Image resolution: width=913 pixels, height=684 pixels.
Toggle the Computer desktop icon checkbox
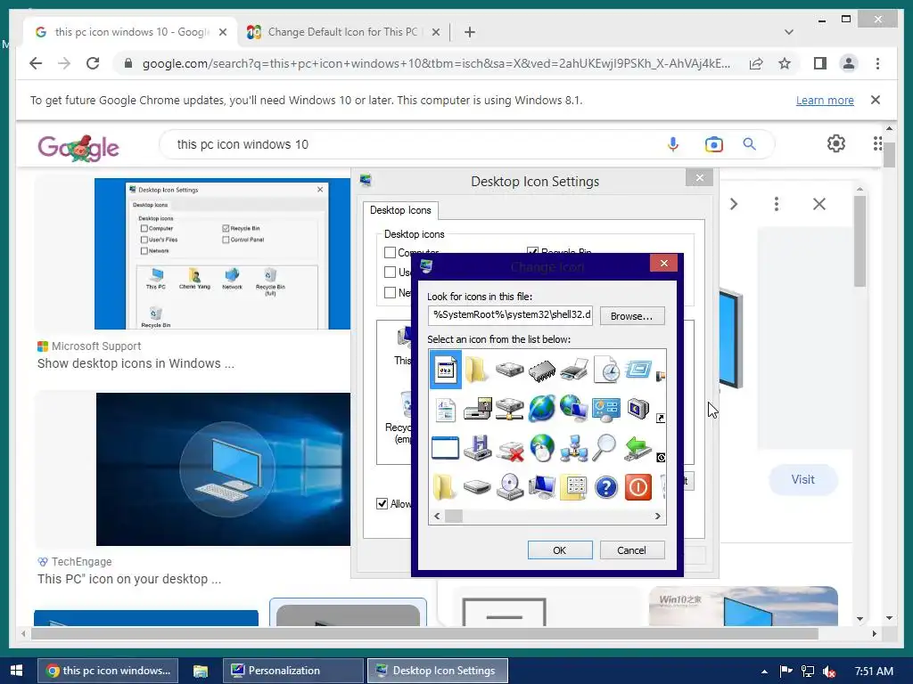pos(391,252)
